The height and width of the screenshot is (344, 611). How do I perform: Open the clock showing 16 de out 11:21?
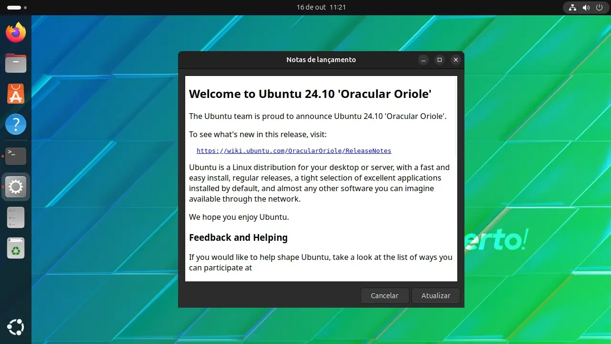[321, 7]
